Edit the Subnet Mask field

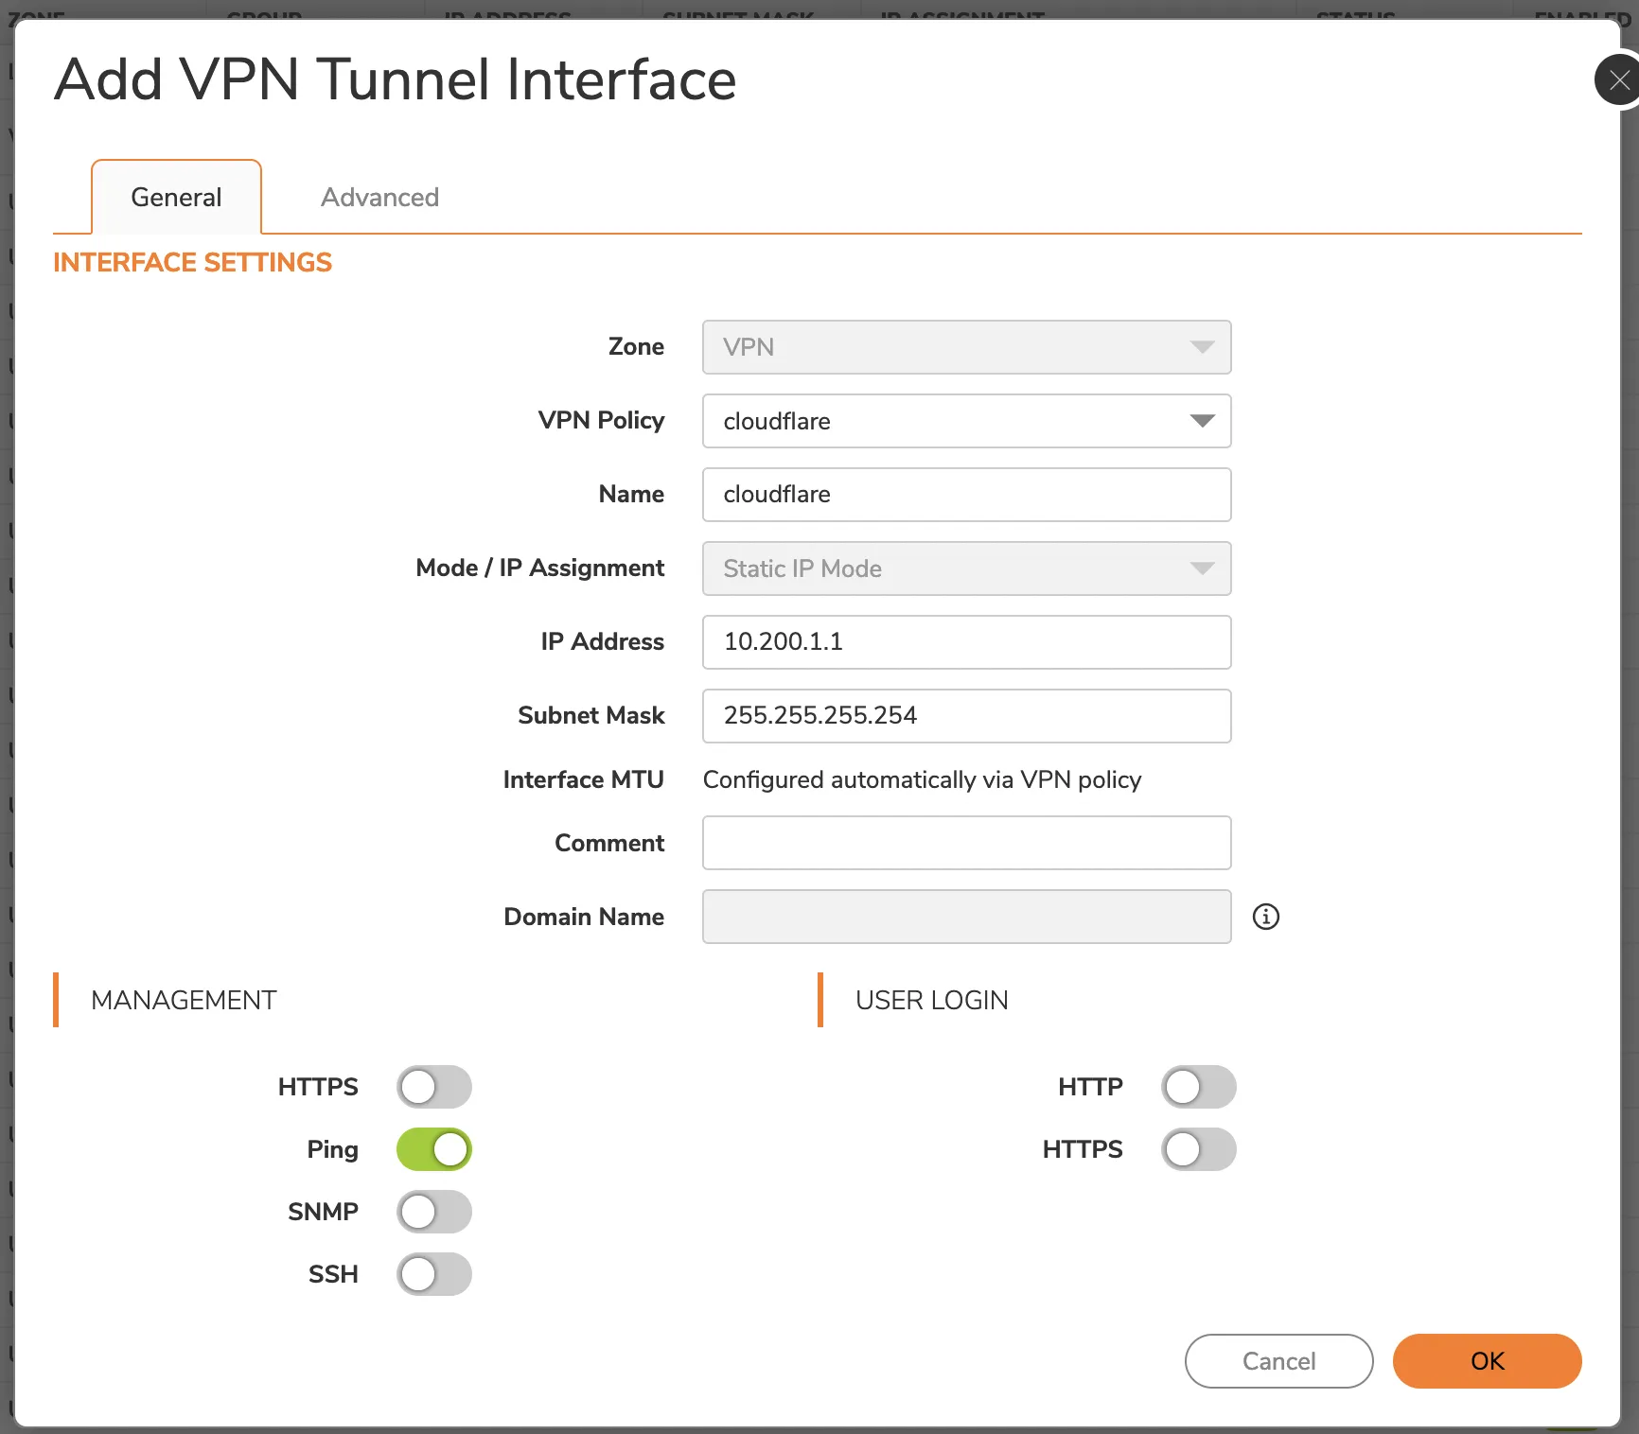pyautogui.click(x=965, y=716)
